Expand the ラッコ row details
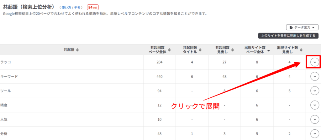321x140 pixels. tap(315, 62)
